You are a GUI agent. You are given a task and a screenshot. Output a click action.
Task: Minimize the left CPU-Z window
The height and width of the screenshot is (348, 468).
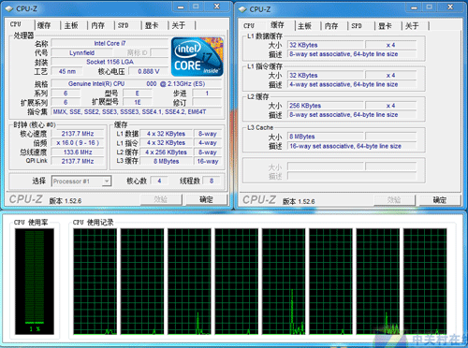181,7
